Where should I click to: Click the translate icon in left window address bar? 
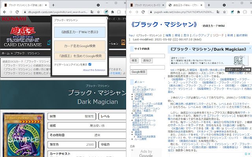click(x=92, y=12)
